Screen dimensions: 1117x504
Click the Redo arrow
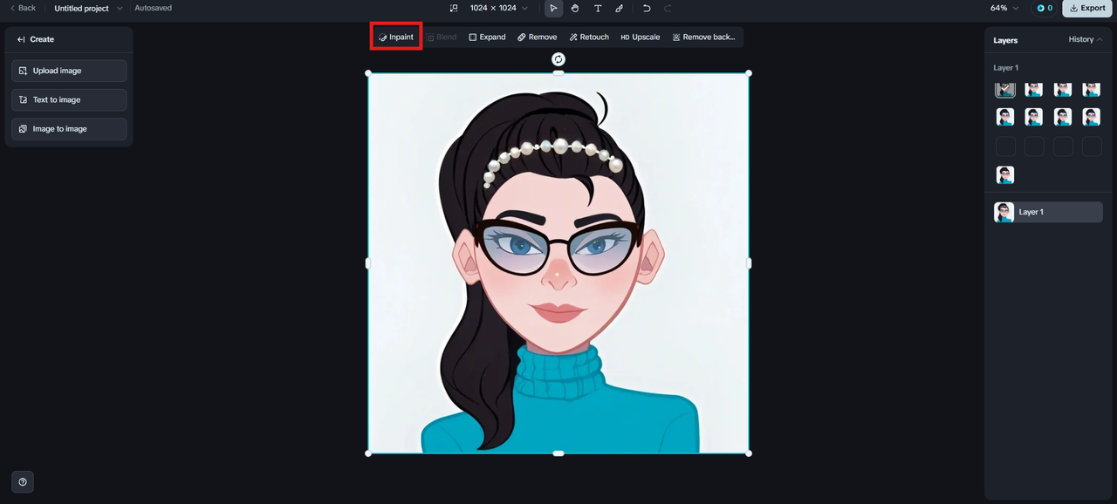(x=668, y=8)
